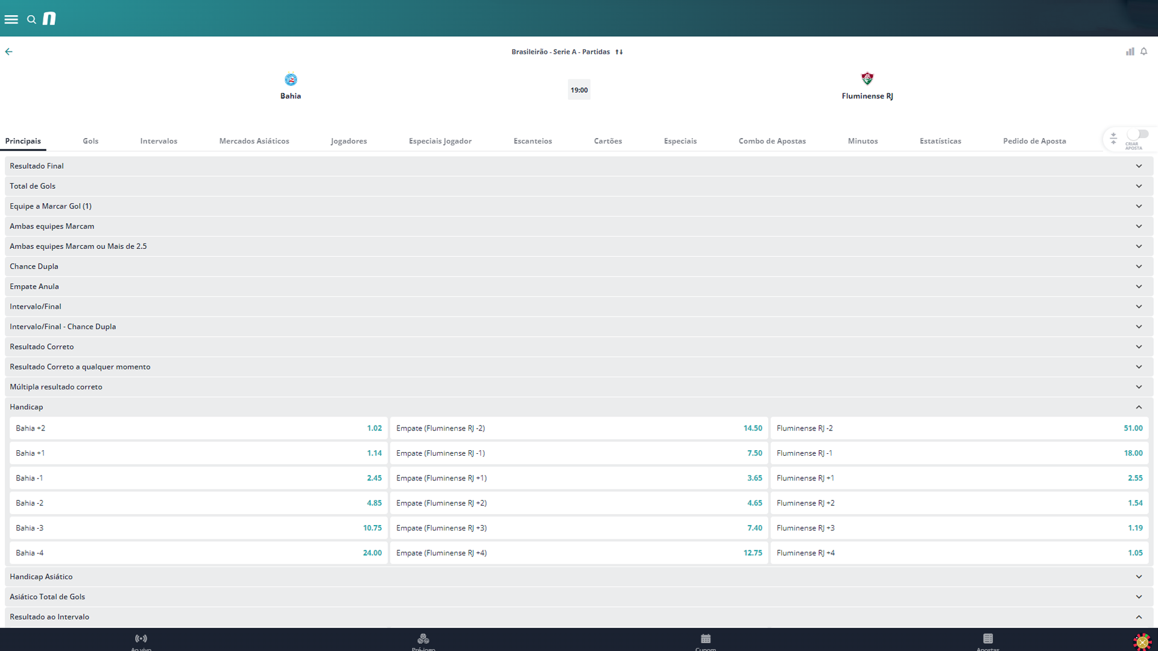Expand the Intervalo/Final market

[579, 307]
